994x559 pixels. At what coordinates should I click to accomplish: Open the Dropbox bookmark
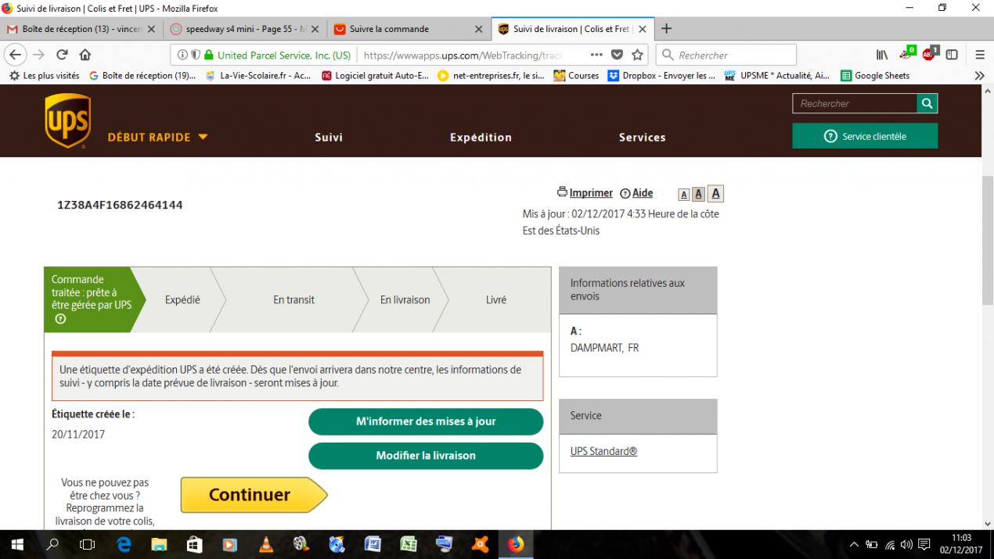coord(661,76)
